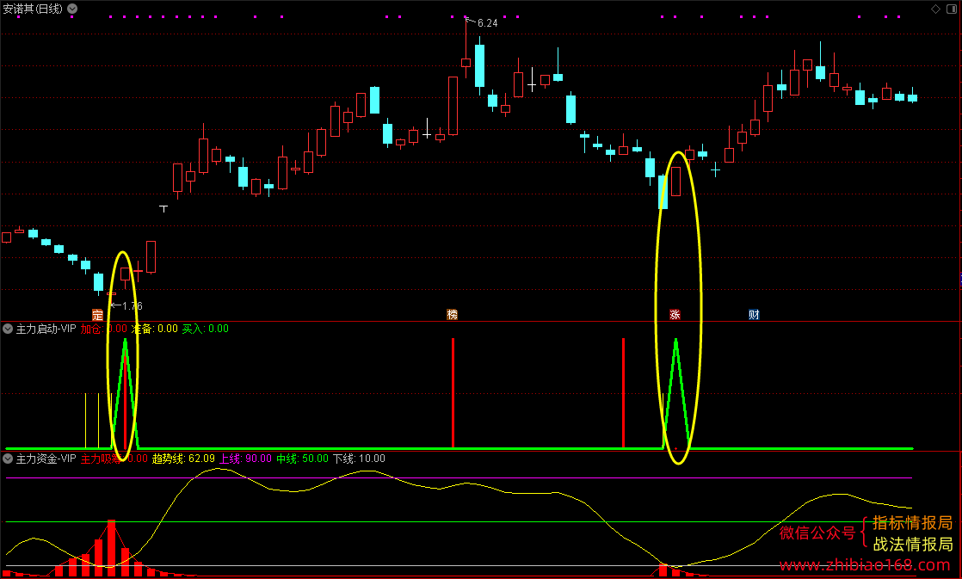Open the 榜 info marker on the chart
The height and width of the screenshot is (579, 962).
pyautogui.click(x=452, y=315)
